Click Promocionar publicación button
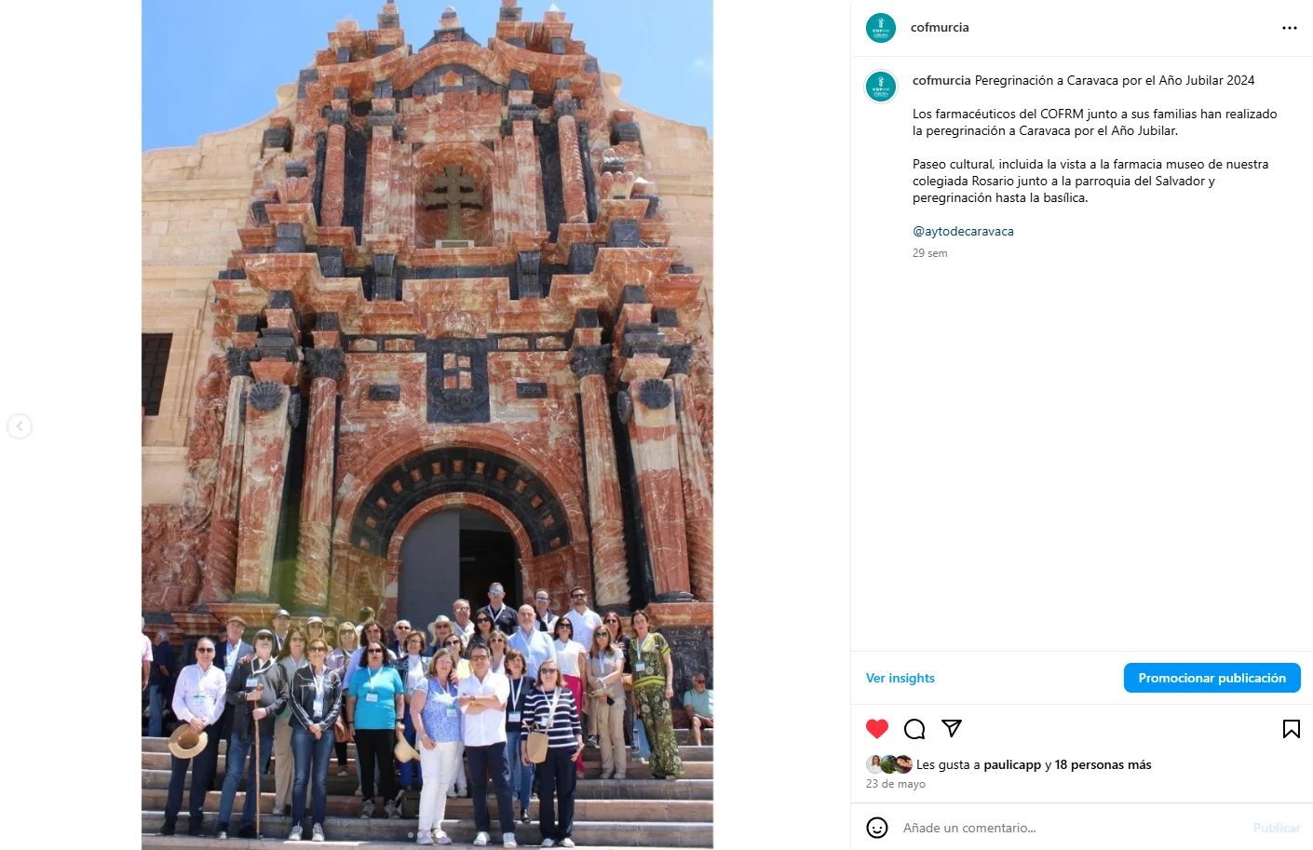Viewport: 1313px width, 850px height. (1212, 678)
